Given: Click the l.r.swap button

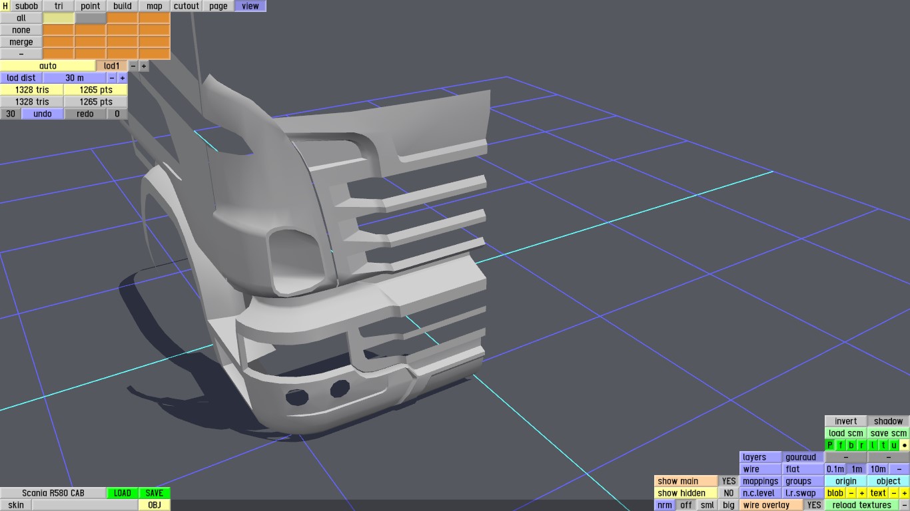Looking at the screenshot, I should coord(803,493).
